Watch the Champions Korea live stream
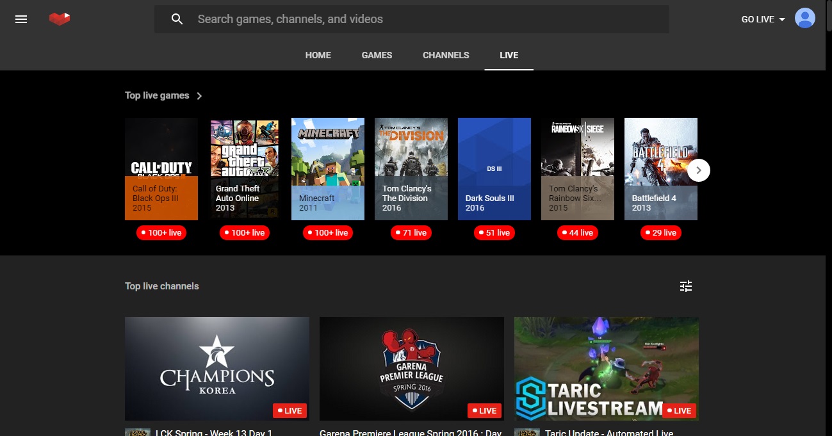This screenshot has width=832, height=436. click(217, 369)
